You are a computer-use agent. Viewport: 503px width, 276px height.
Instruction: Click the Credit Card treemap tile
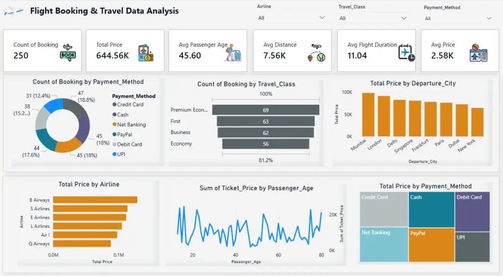point(384,209)
